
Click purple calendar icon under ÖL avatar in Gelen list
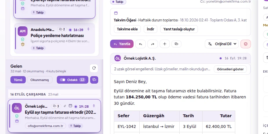[x=17, y=121]
